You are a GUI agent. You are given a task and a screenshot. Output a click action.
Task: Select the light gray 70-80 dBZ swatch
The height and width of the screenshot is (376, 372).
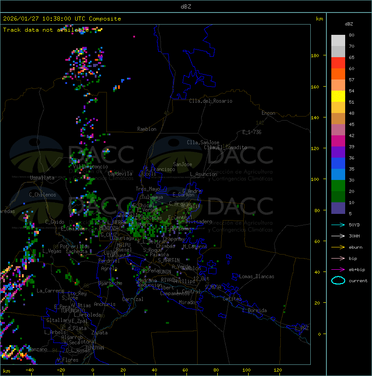(x=338, y=41)
